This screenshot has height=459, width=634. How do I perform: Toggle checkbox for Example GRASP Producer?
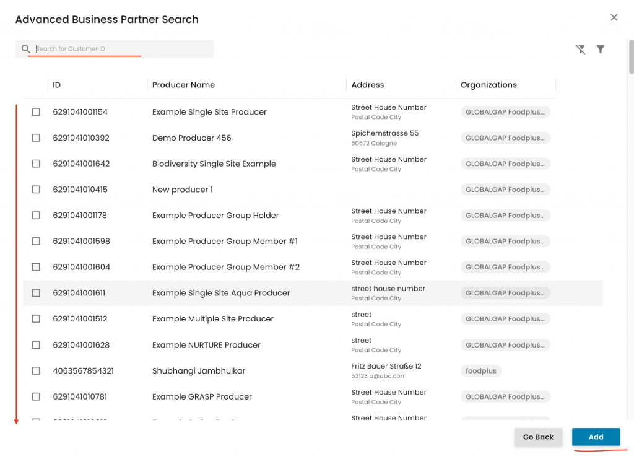(x=36, y=396)
